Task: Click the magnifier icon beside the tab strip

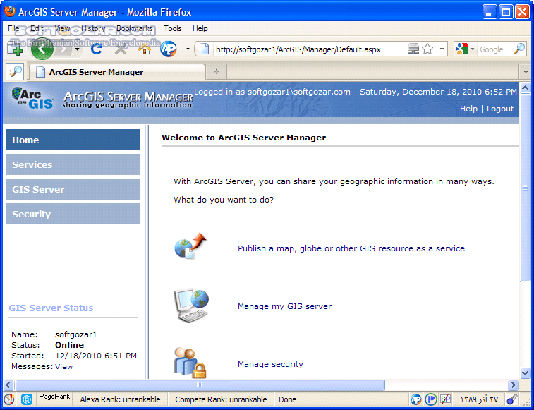Action: (x=15, y=71)
